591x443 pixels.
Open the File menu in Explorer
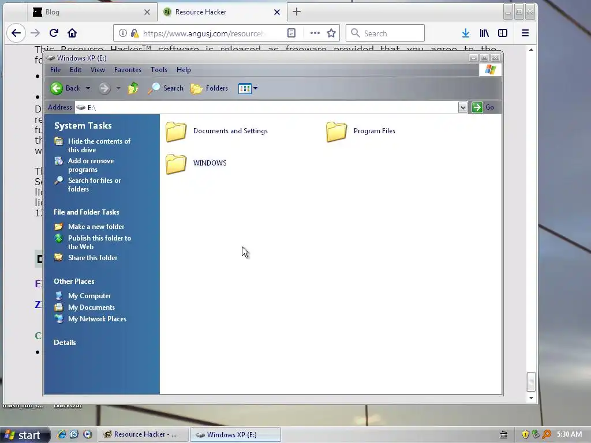(55, 70)
